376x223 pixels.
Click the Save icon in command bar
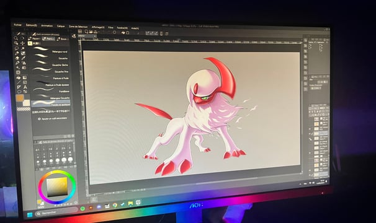[x=96, y=32]
